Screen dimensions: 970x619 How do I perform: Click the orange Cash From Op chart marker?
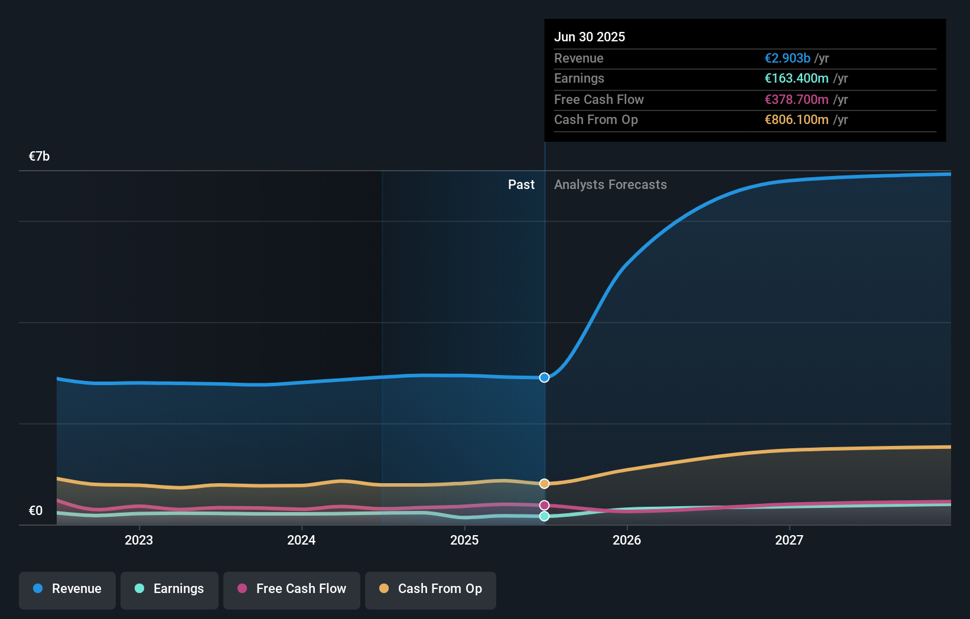click(544, 484)
